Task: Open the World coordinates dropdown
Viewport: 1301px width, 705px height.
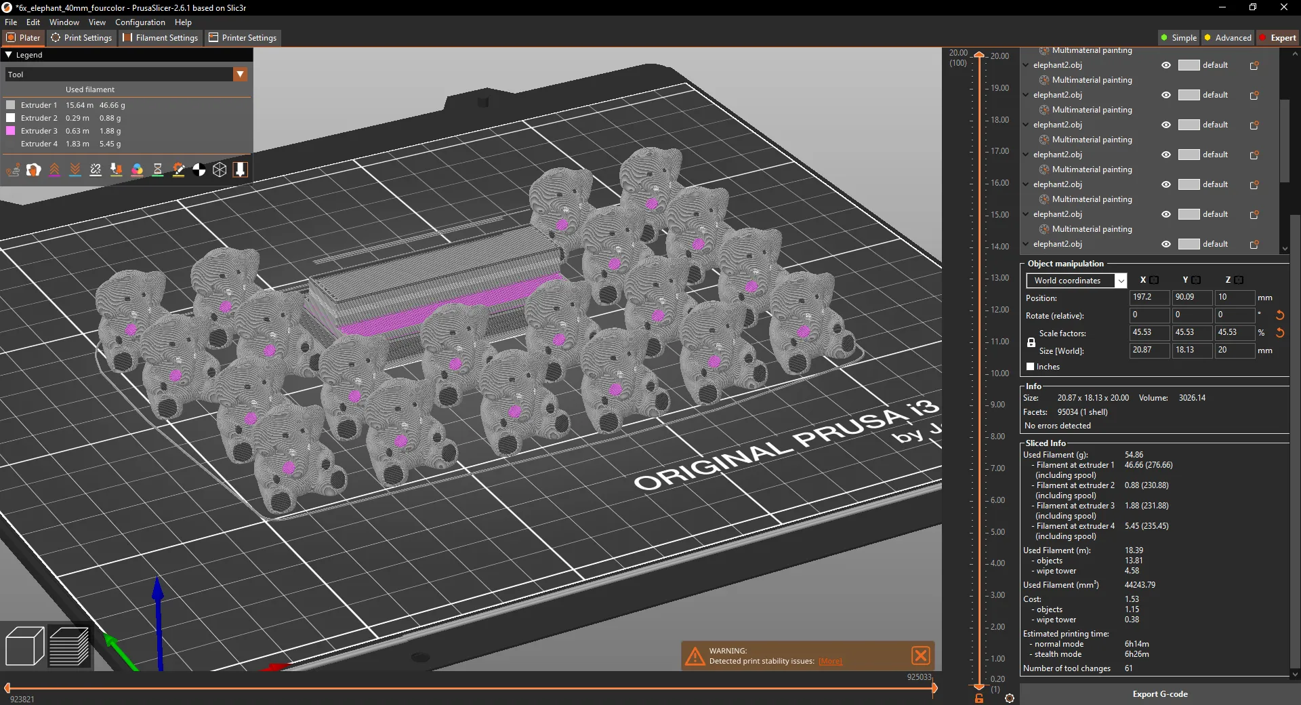Action: [x=1076, y=281]
